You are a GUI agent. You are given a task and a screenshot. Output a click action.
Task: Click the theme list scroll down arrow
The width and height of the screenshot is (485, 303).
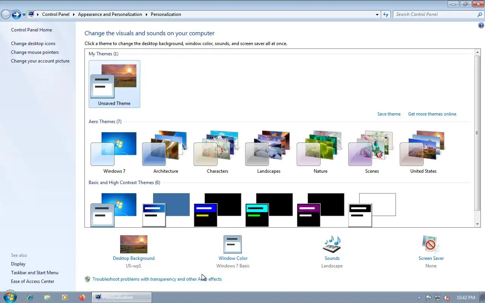[477, 224]
